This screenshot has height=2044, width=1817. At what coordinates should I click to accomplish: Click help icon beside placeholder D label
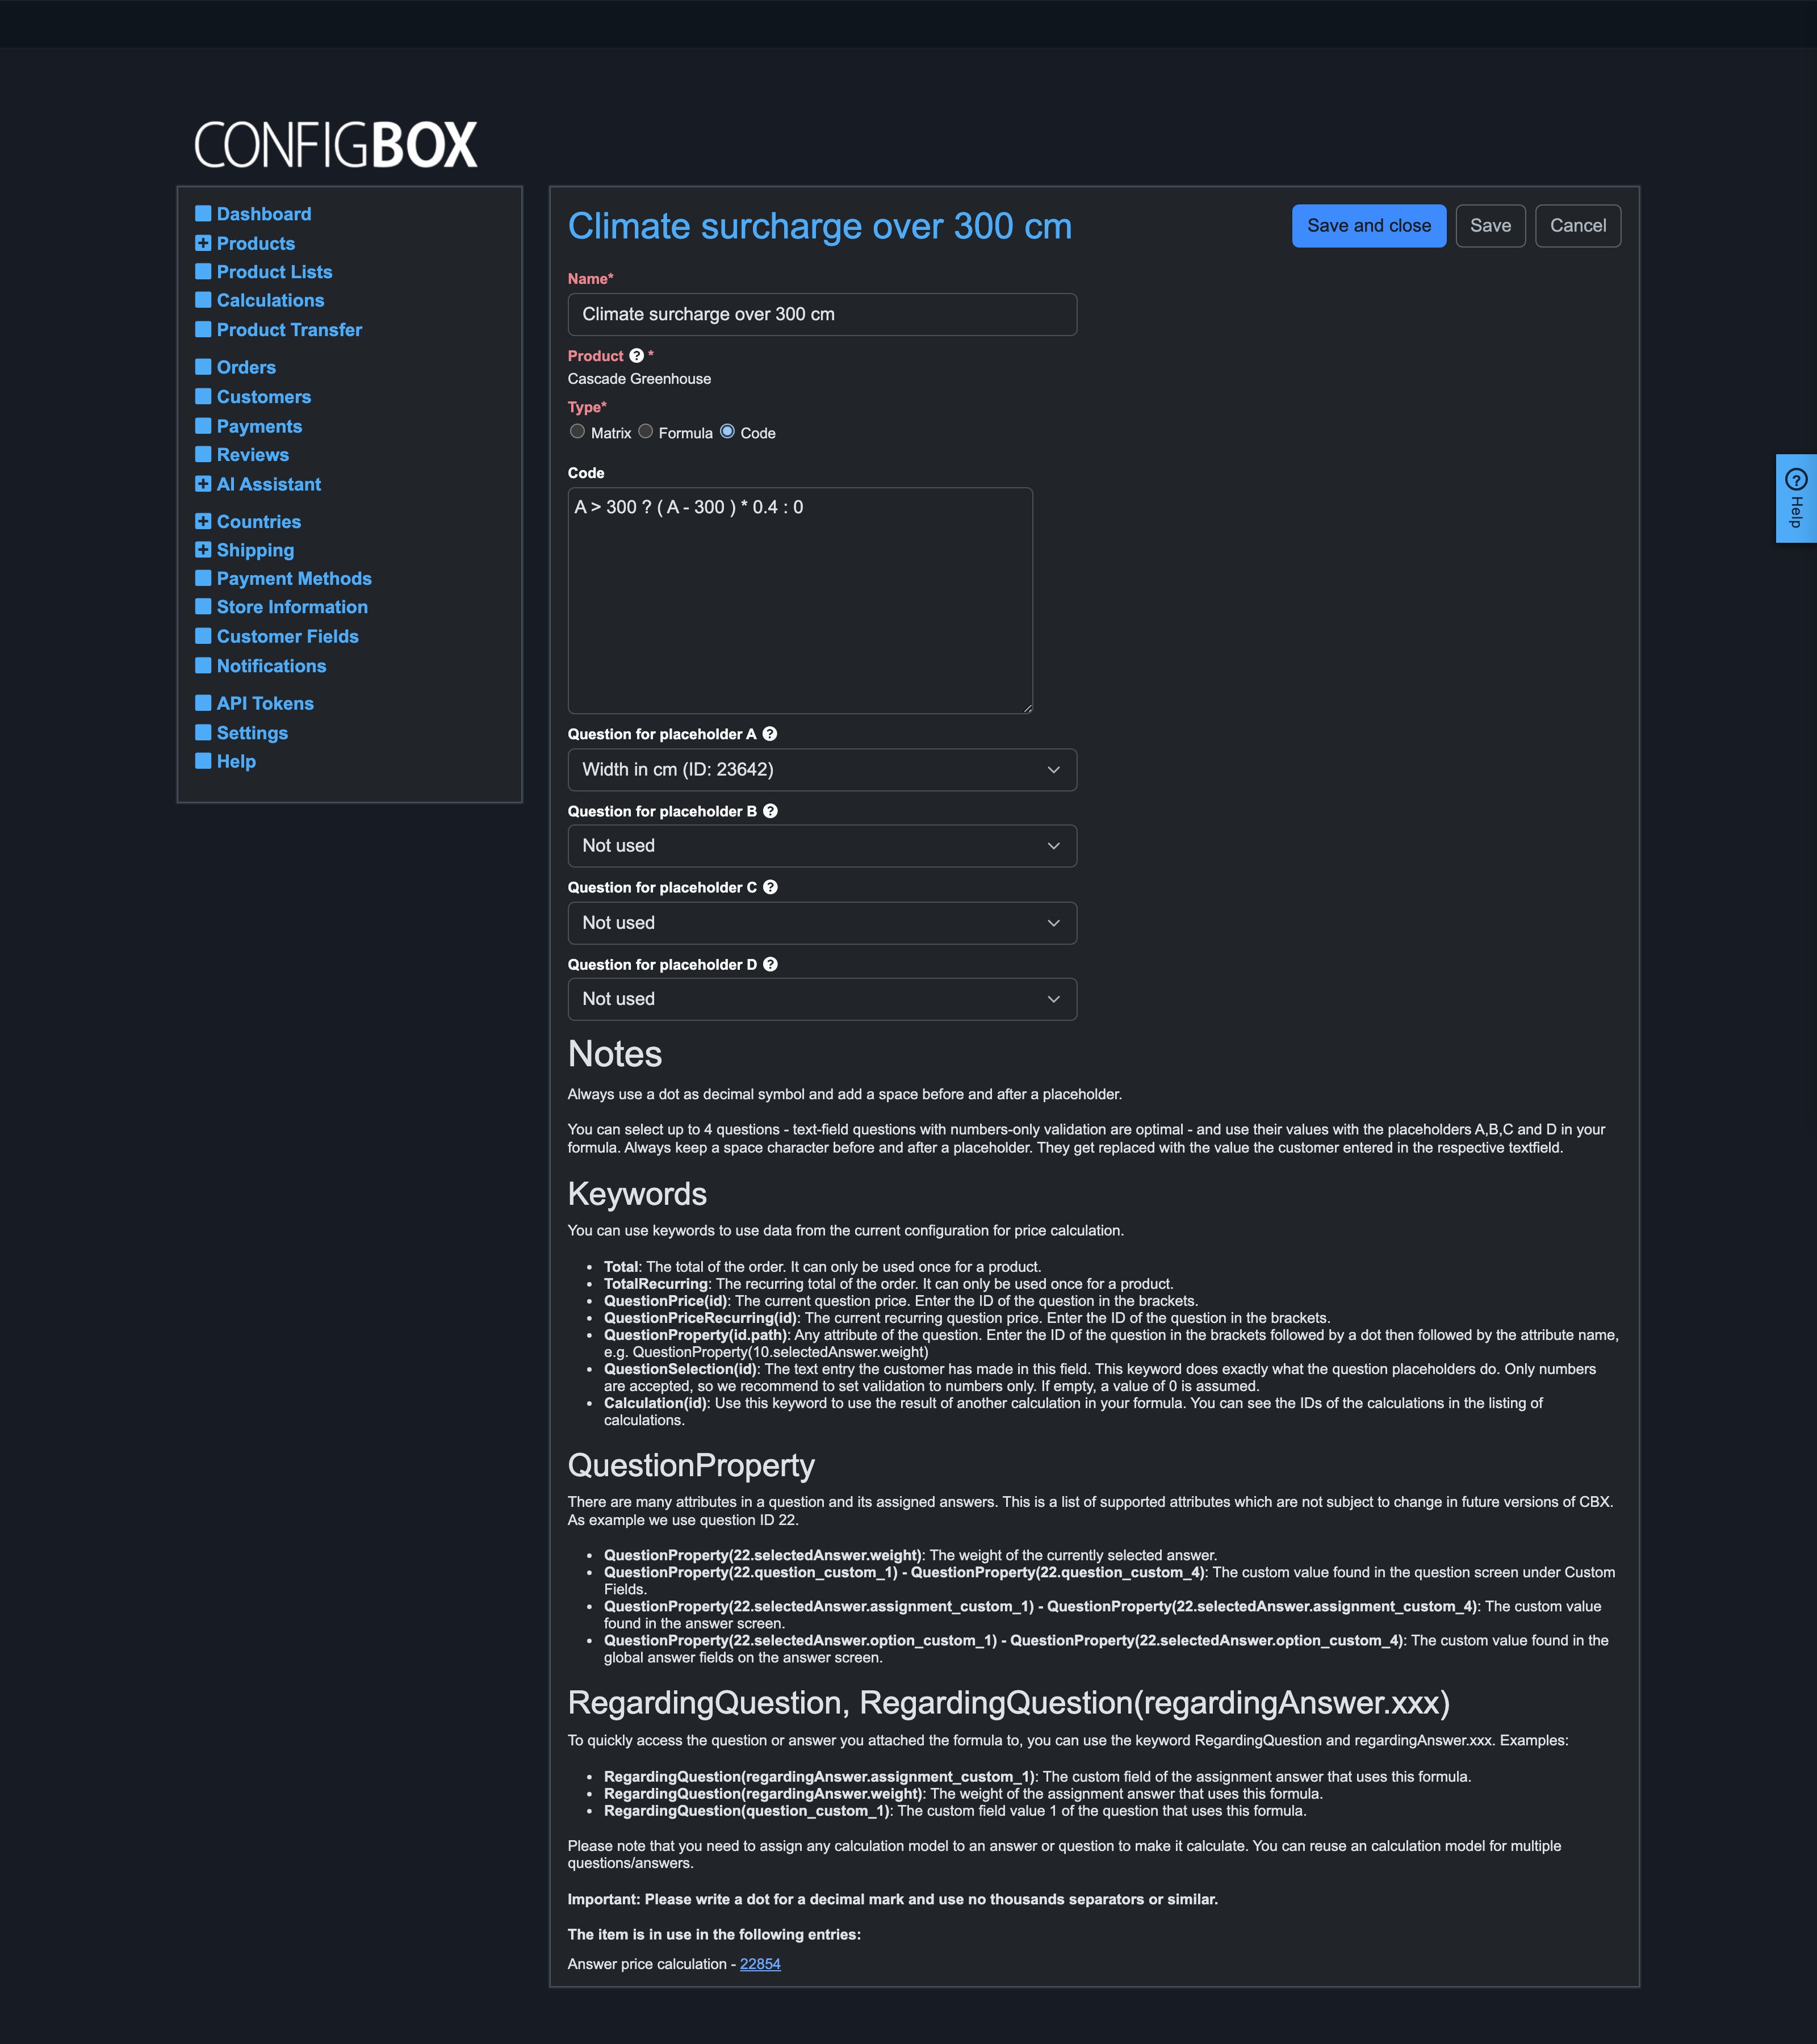point(770,964)
